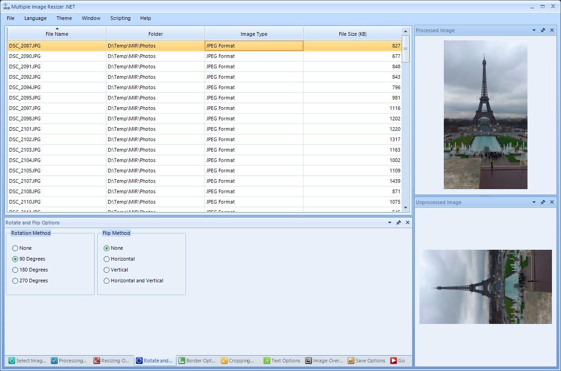Click the Border Options green icon
Viewport: 561px width, 371px height.
click(x=181, y=361)
